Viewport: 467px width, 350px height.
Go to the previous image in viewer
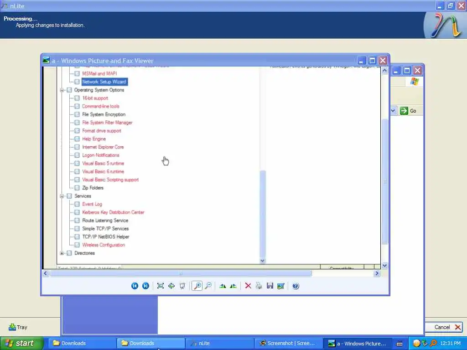click(135, 286)
